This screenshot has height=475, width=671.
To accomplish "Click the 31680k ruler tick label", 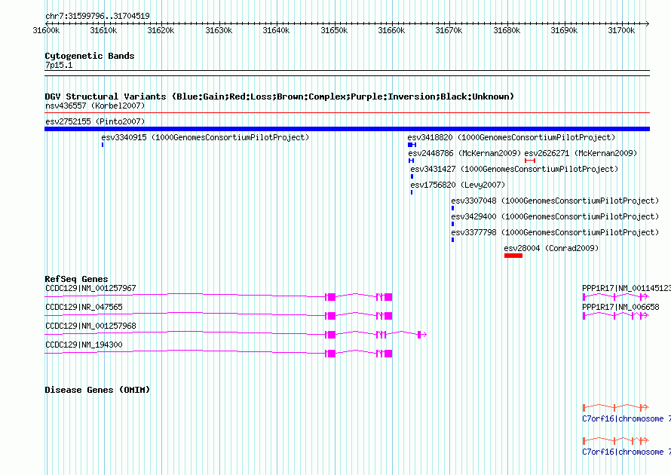I will tap(507, 30).
